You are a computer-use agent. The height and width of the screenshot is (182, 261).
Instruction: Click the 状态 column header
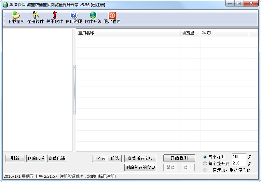click(x=225, y=33)
